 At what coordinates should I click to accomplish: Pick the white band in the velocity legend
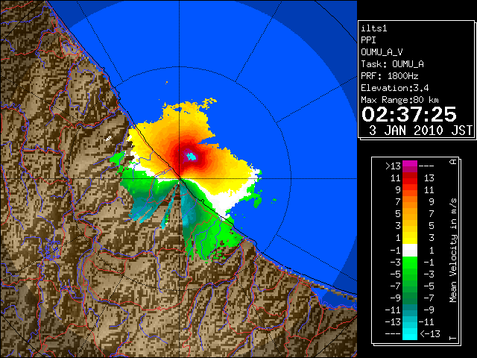pyautogui.click(x=410, y=251)
